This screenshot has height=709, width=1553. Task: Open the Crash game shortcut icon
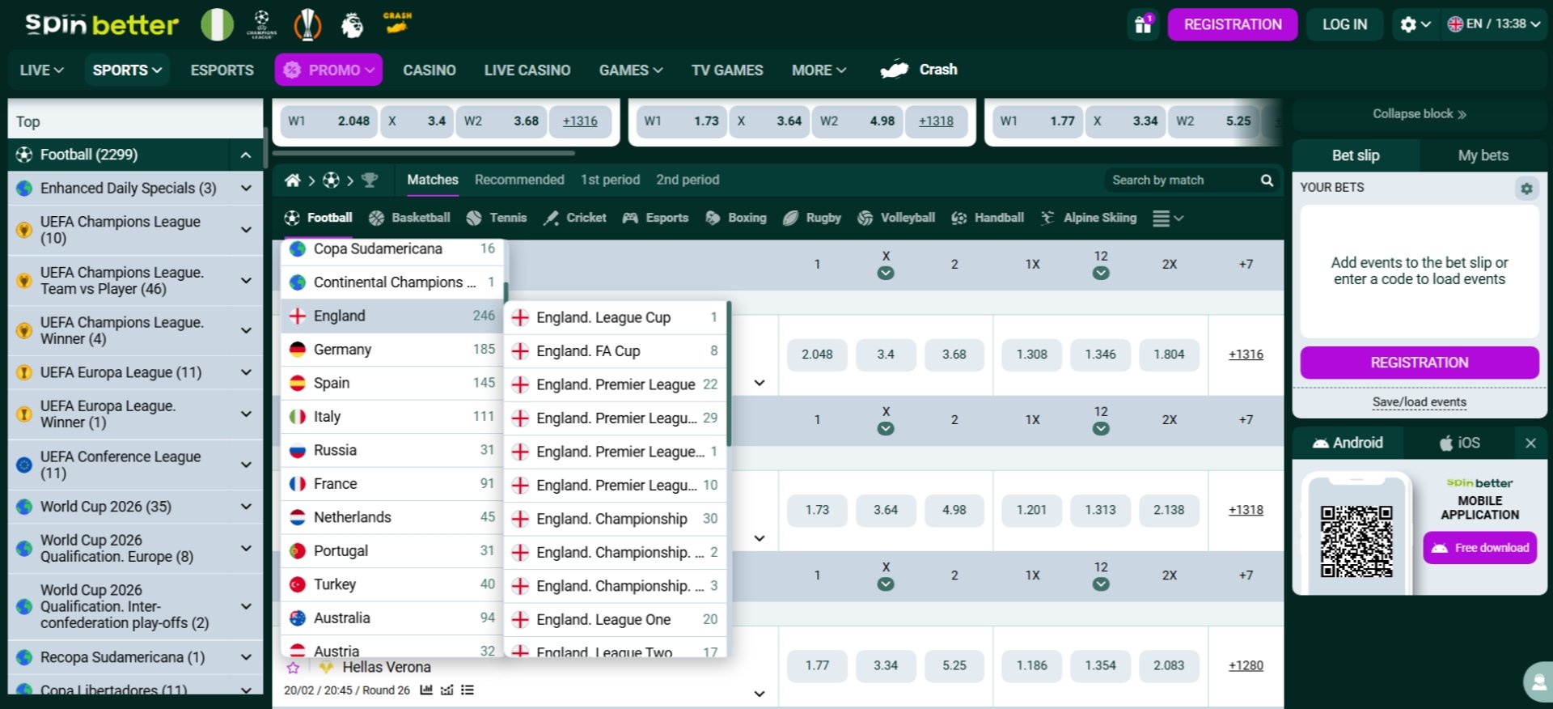click(x=397, y=23)
